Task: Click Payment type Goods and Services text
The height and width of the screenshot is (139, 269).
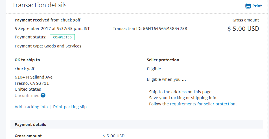Action: point(48,46)
